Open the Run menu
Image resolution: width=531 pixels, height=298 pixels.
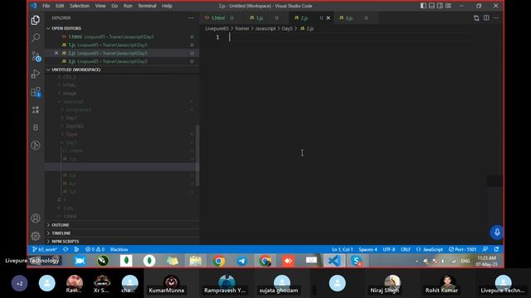128,6
